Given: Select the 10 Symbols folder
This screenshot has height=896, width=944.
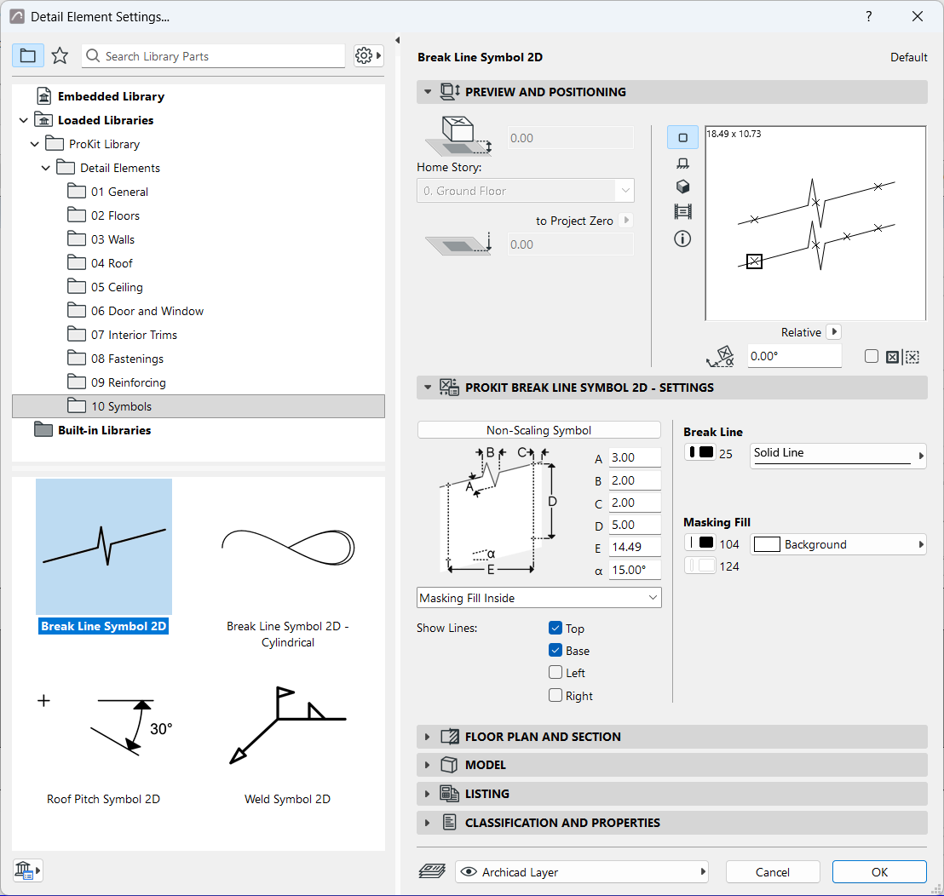Looking at the screenshot, I should [x=199, y=406].
